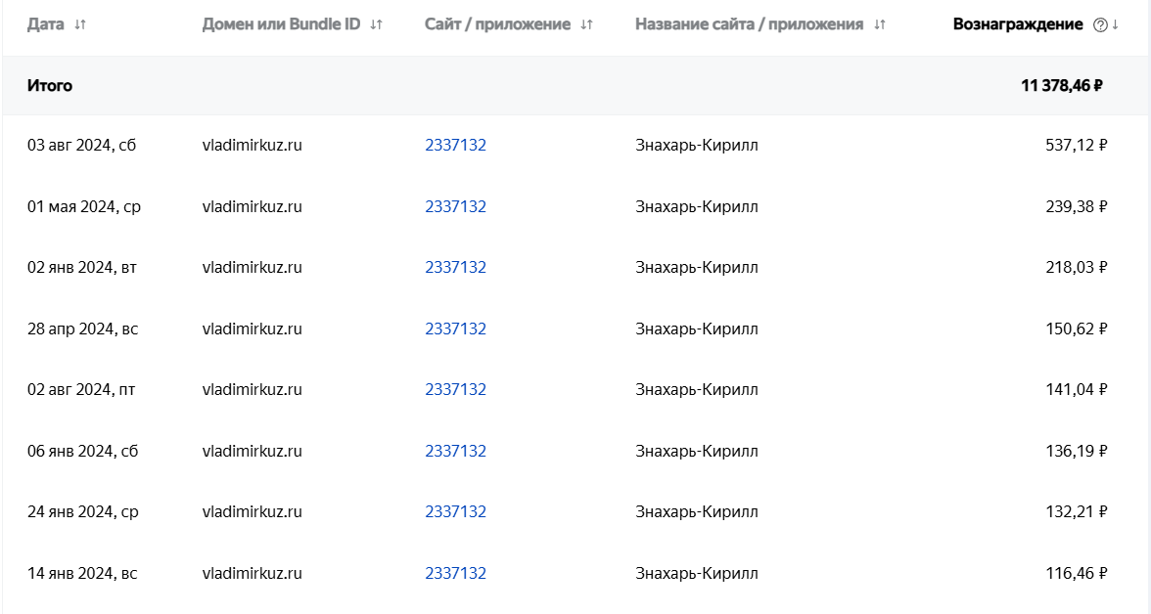Click Знахарь-Кирилл name in 14 янв row
The width and height of the screenshot is (1151, 614).
(x=697, y=573)
